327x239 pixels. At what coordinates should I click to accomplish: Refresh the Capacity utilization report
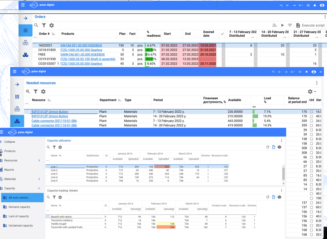[267, 147]
